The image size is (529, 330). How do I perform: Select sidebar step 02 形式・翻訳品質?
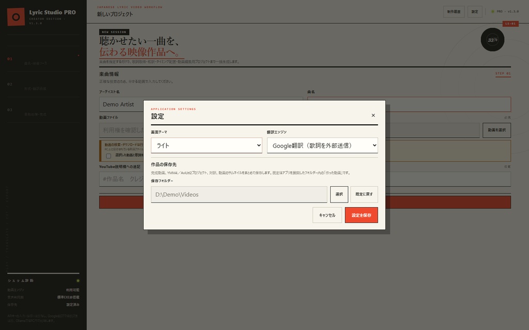tap(43, 85)
